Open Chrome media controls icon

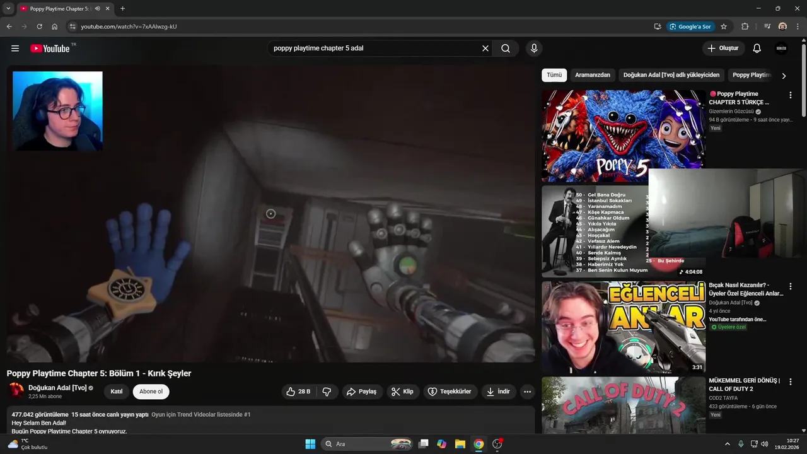pos(767,26)
